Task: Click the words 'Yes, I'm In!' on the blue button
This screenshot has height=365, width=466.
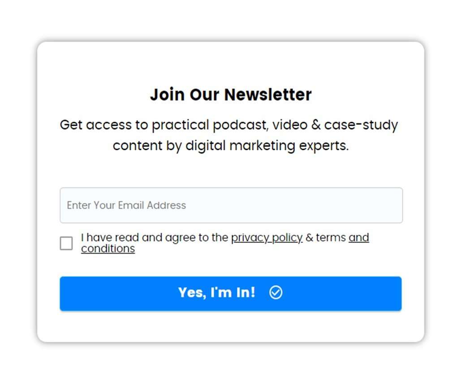Action: pos(217,293)
